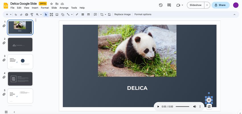The height and width of the screenshot is (114, 242).
Task: Select the line tool
Action: (x=68, y=14)
